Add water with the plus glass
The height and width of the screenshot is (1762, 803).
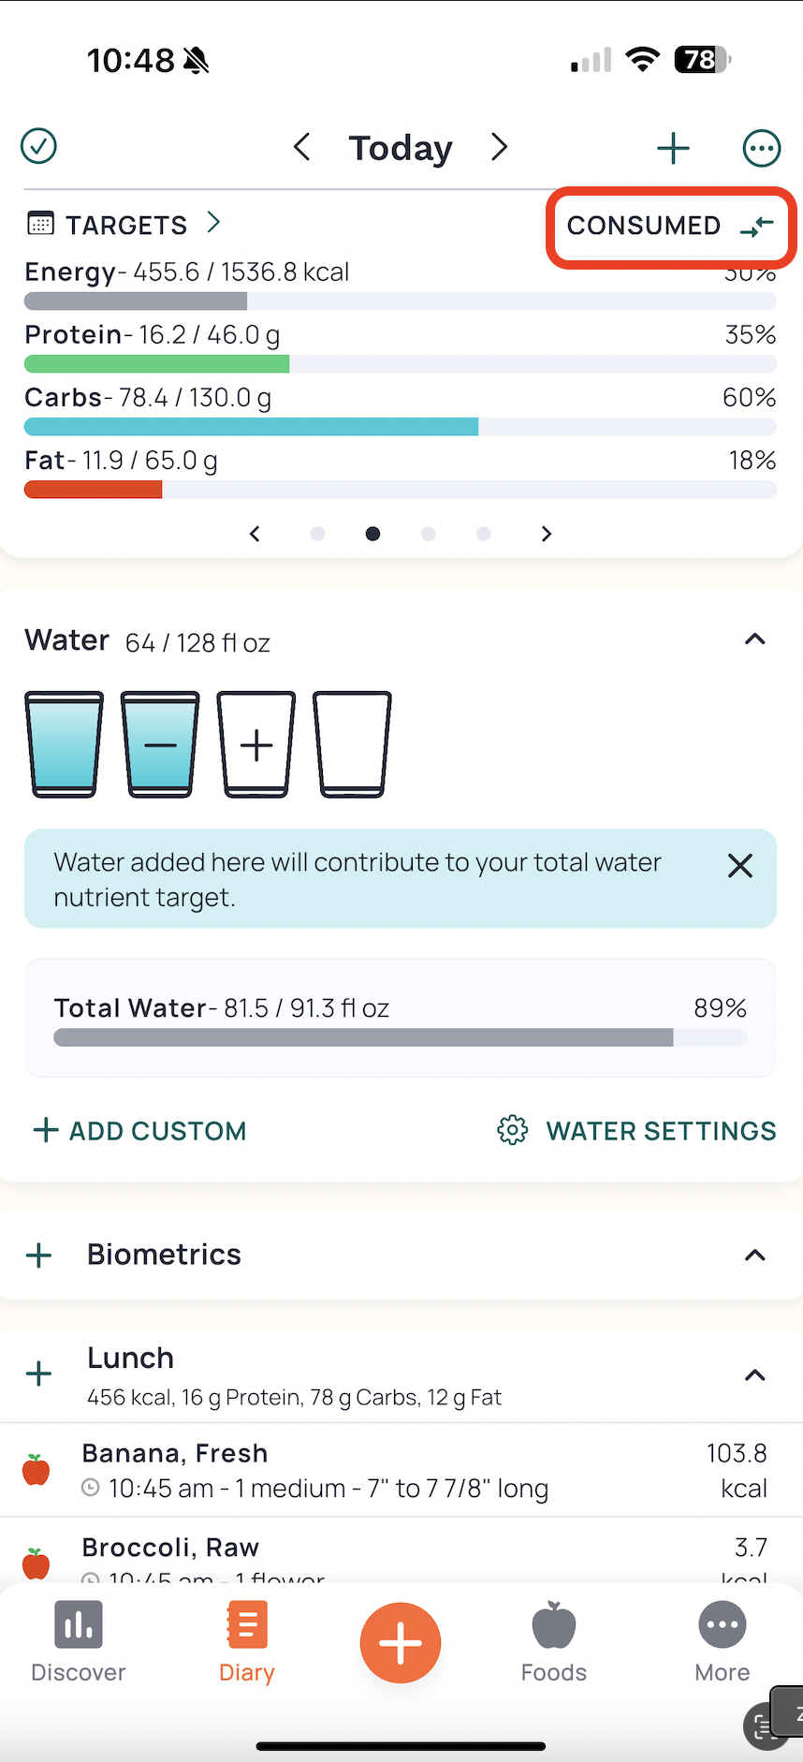(256, 745)
